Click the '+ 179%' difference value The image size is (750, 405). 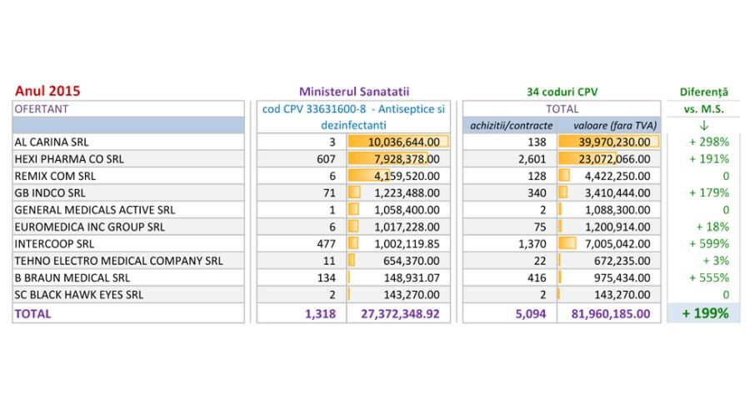tap(709, 193)
